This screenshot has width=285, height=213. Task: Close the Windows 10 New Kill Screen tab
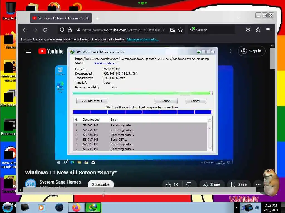click(x=87, y=18)
